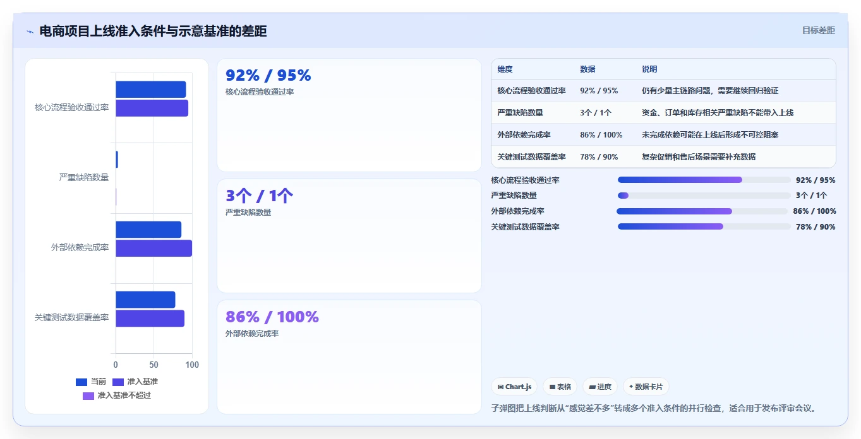This screenshot has height=439, width=861.
Task: Click description 资金、订单和库存相关严重缺陷不能带入上线
Action: click(718, 113)
